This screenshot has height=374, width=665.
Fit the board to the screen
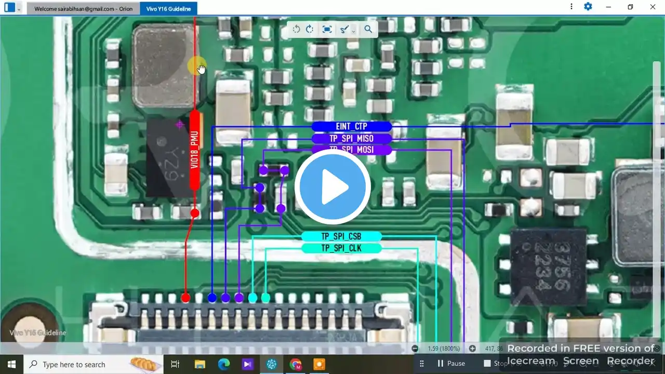tap(327, 29)
